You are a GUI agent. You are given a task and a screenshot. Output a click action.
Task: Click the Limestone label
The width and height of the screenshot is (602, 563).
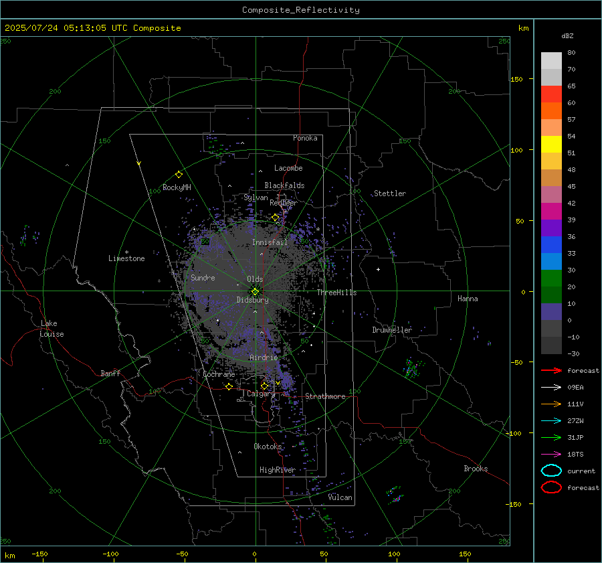(126, 258)
